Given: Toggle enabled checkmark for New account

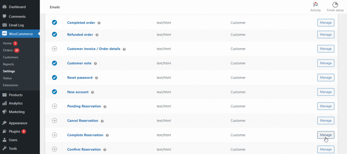Looking at the screenshot, I should pos(55,92).
